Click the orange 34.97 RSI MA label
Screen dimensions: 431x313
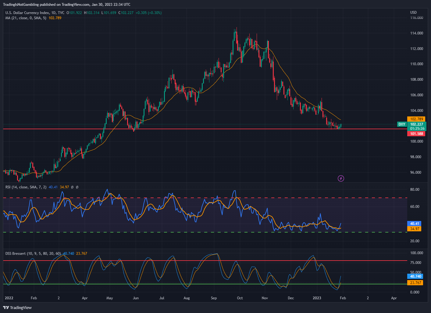tap(415, 229)
